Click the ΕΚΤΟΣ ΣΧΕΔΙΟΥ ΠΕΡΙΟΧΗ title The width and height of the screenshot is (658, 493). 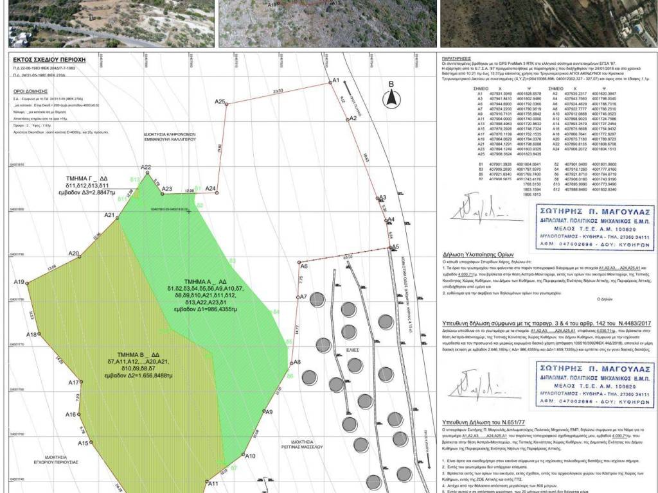[52, 57]
